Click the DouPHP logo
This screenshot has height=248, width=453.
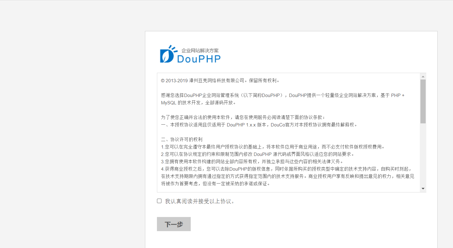coord(190,54)
